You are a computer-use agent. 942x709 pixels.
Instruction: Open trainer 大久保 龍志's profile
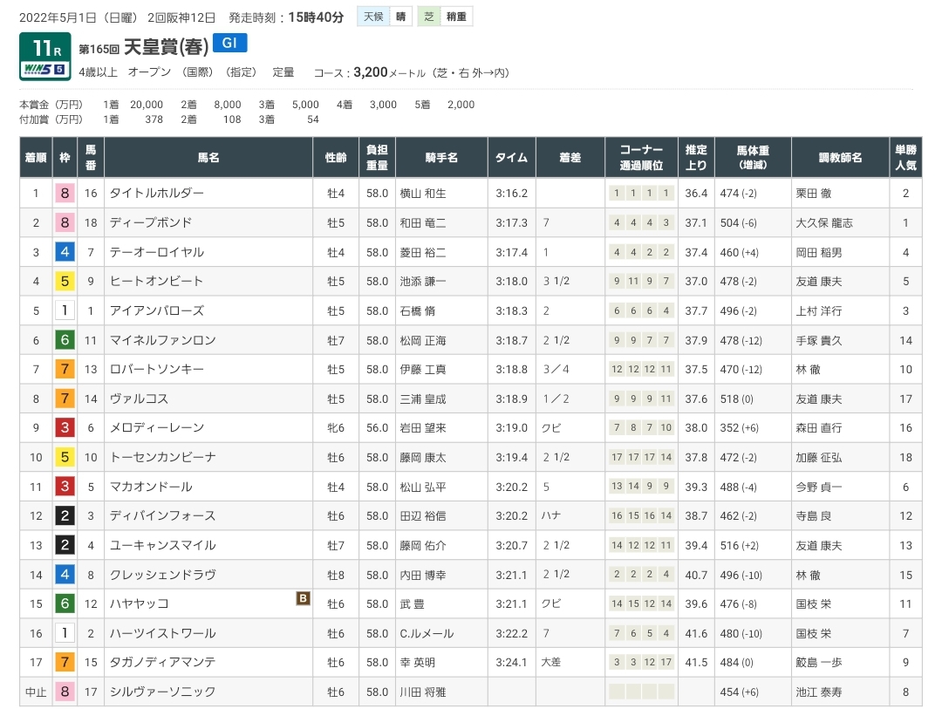tap(823, 222)
